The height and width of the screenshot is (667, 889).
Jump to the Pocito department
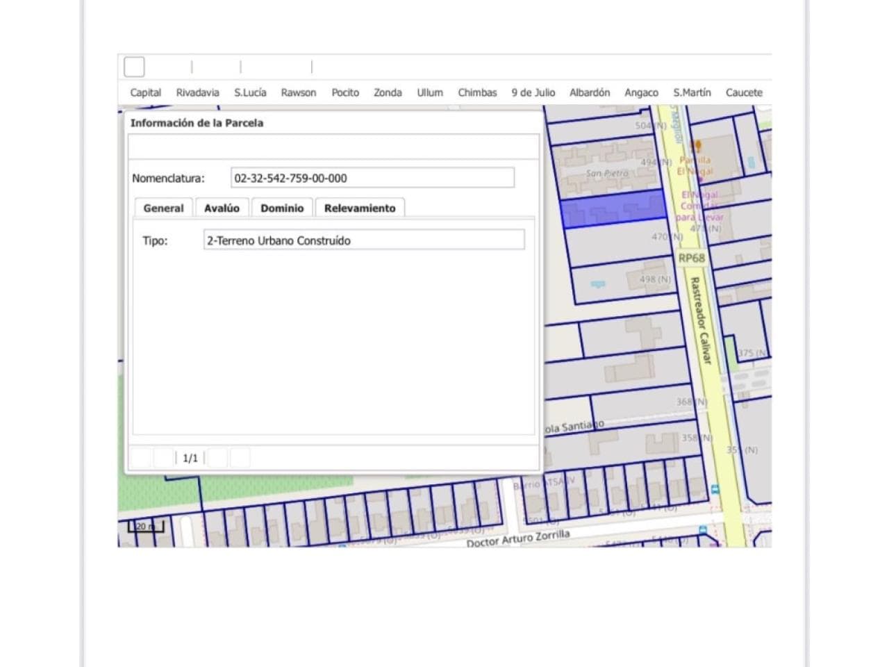tap(345, 92)
